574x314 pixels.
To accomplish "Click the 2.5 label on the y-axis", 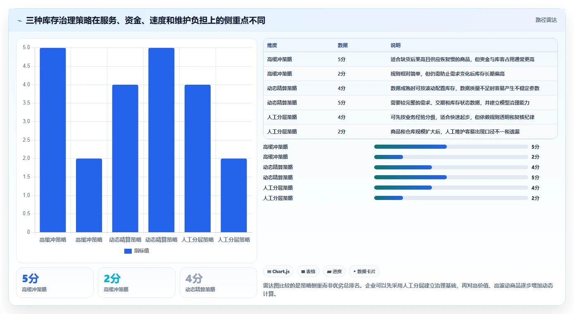I will tap(26, 140).
